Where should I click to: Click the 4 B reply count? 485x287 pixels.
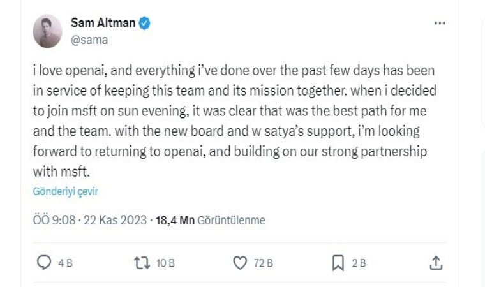[65, 263]
